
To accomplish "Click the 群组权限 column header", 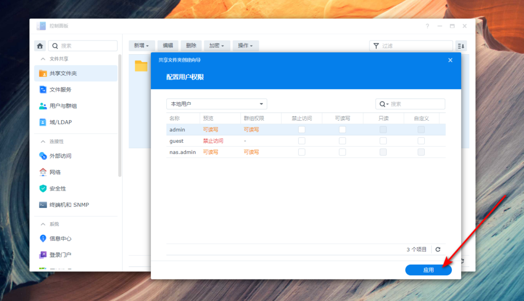I will tap(261, 118).
